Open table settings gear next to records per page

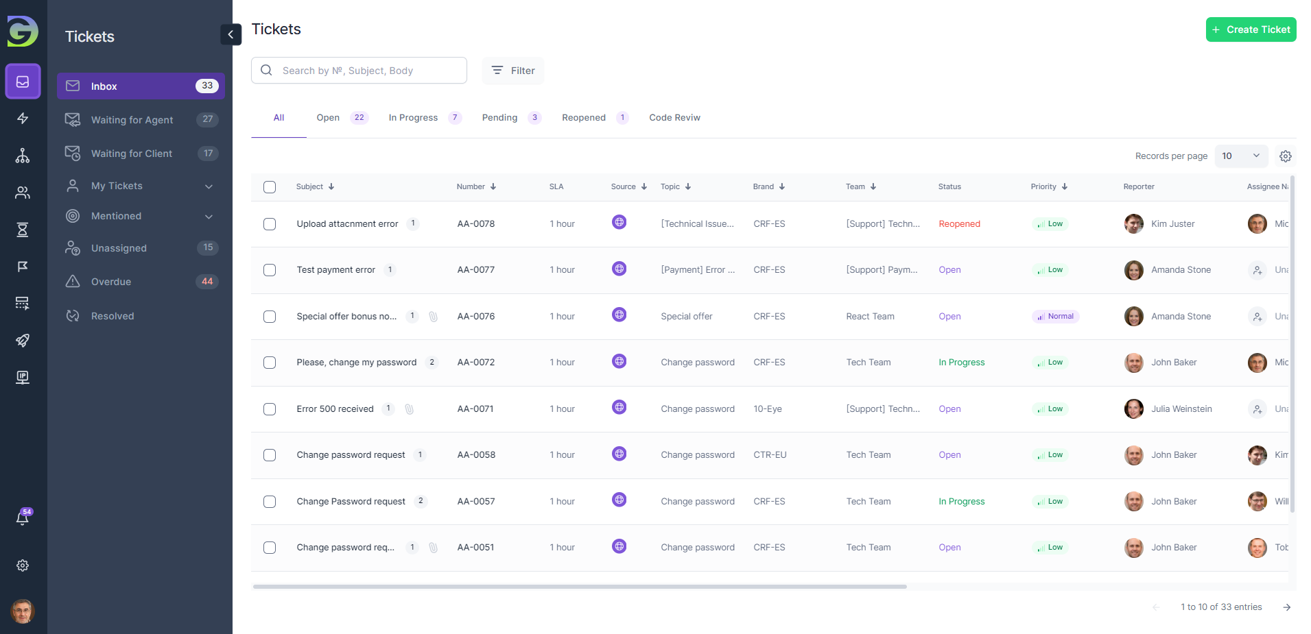coord(1285,156)
